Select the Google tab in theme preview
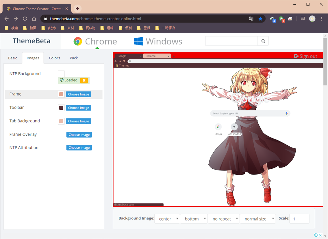 [x=128, y=56]
